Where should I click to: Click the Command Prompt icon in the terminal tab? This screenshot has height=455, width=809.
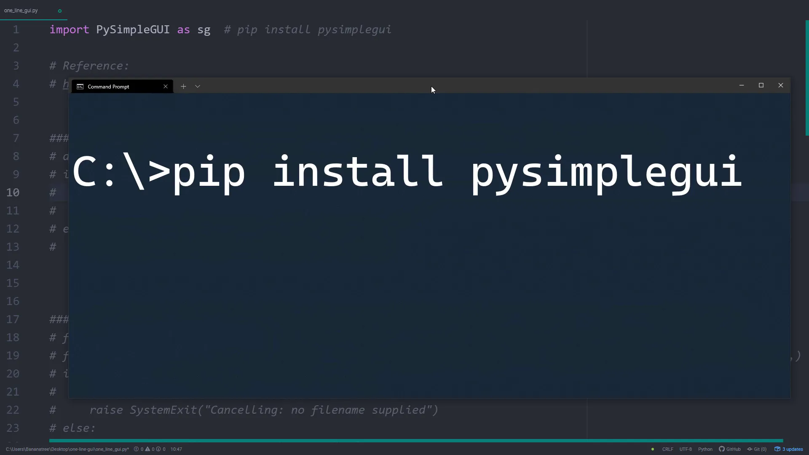pos(80,86)
